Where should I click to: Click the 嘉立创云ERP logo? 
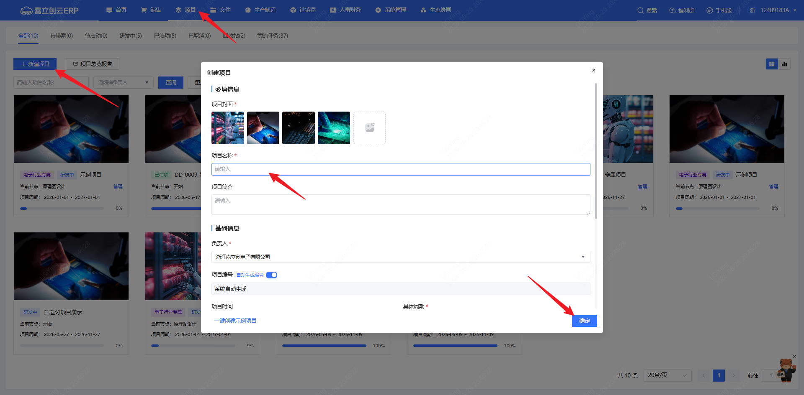click(x=49, y=10)
